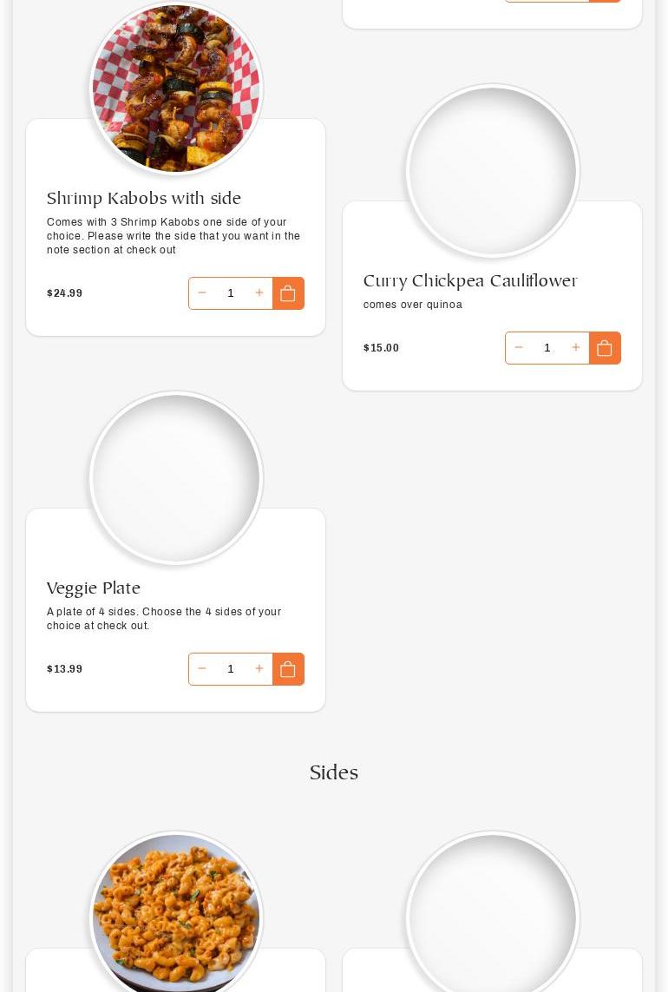Click the Shrimp Kabobs quantity field
The width and height of the screenshot is (668, 992).
[x=231, y=293]
